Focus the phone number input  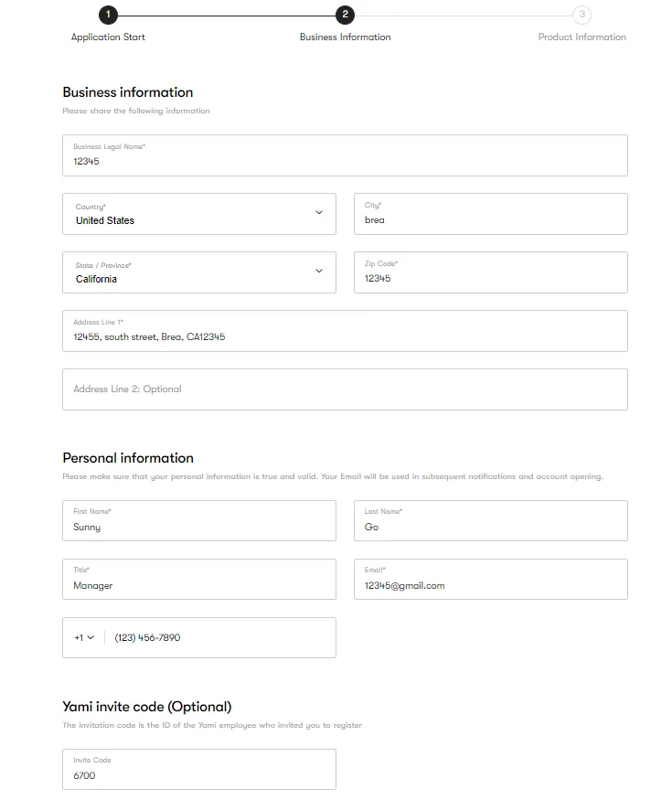coord(219,637)
